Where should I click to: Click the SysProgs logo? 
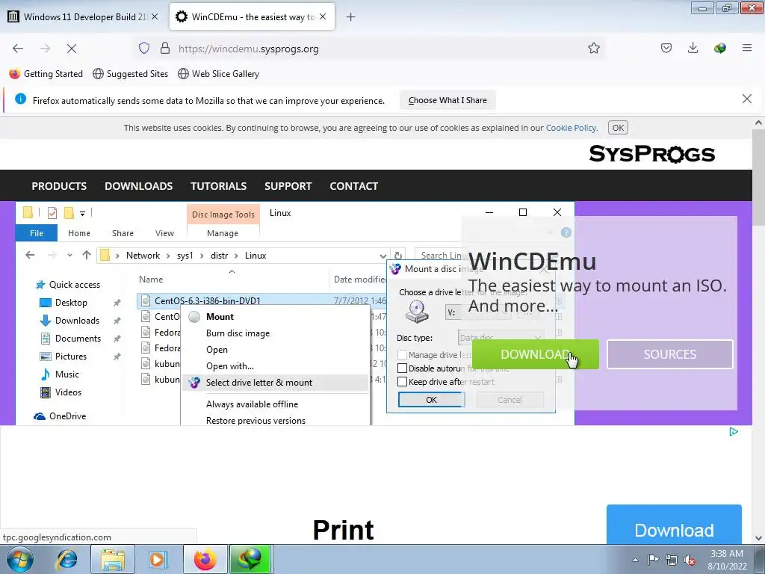[x=651, y=154]
